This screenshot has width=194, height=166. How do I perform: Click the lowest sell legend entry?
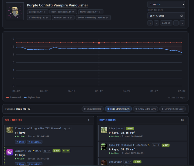(13, 98)
